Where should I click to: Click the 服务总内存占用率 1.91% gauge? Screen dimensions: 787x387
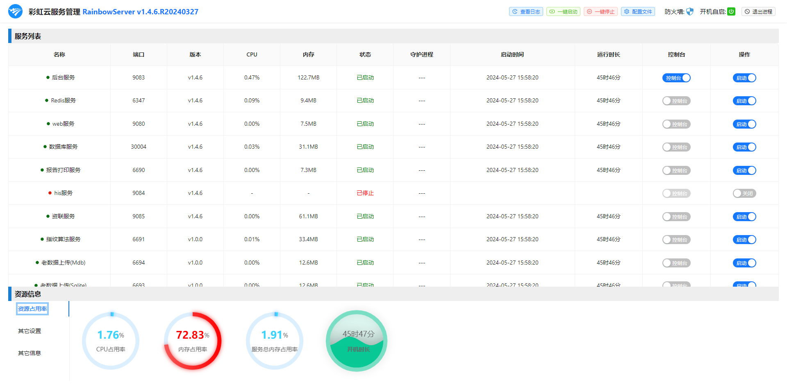[x=275, y=341]
